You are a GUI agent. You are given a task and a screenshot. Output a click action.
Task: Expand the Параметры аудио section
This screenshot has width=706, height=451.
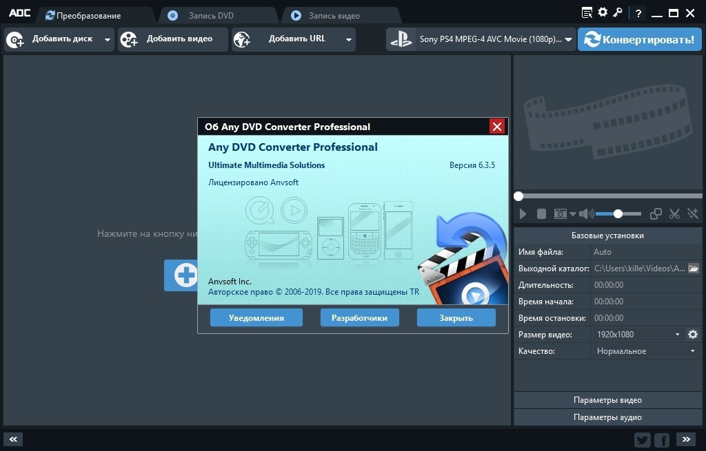(x=608, y=417)
